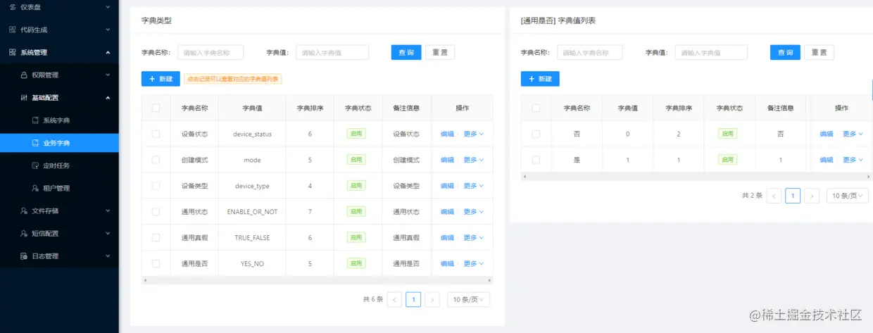Open 更多 dropdown for ENABLE_OR_NOT row
This screenshot has width=873, height=333.
[x=473, y=211]
